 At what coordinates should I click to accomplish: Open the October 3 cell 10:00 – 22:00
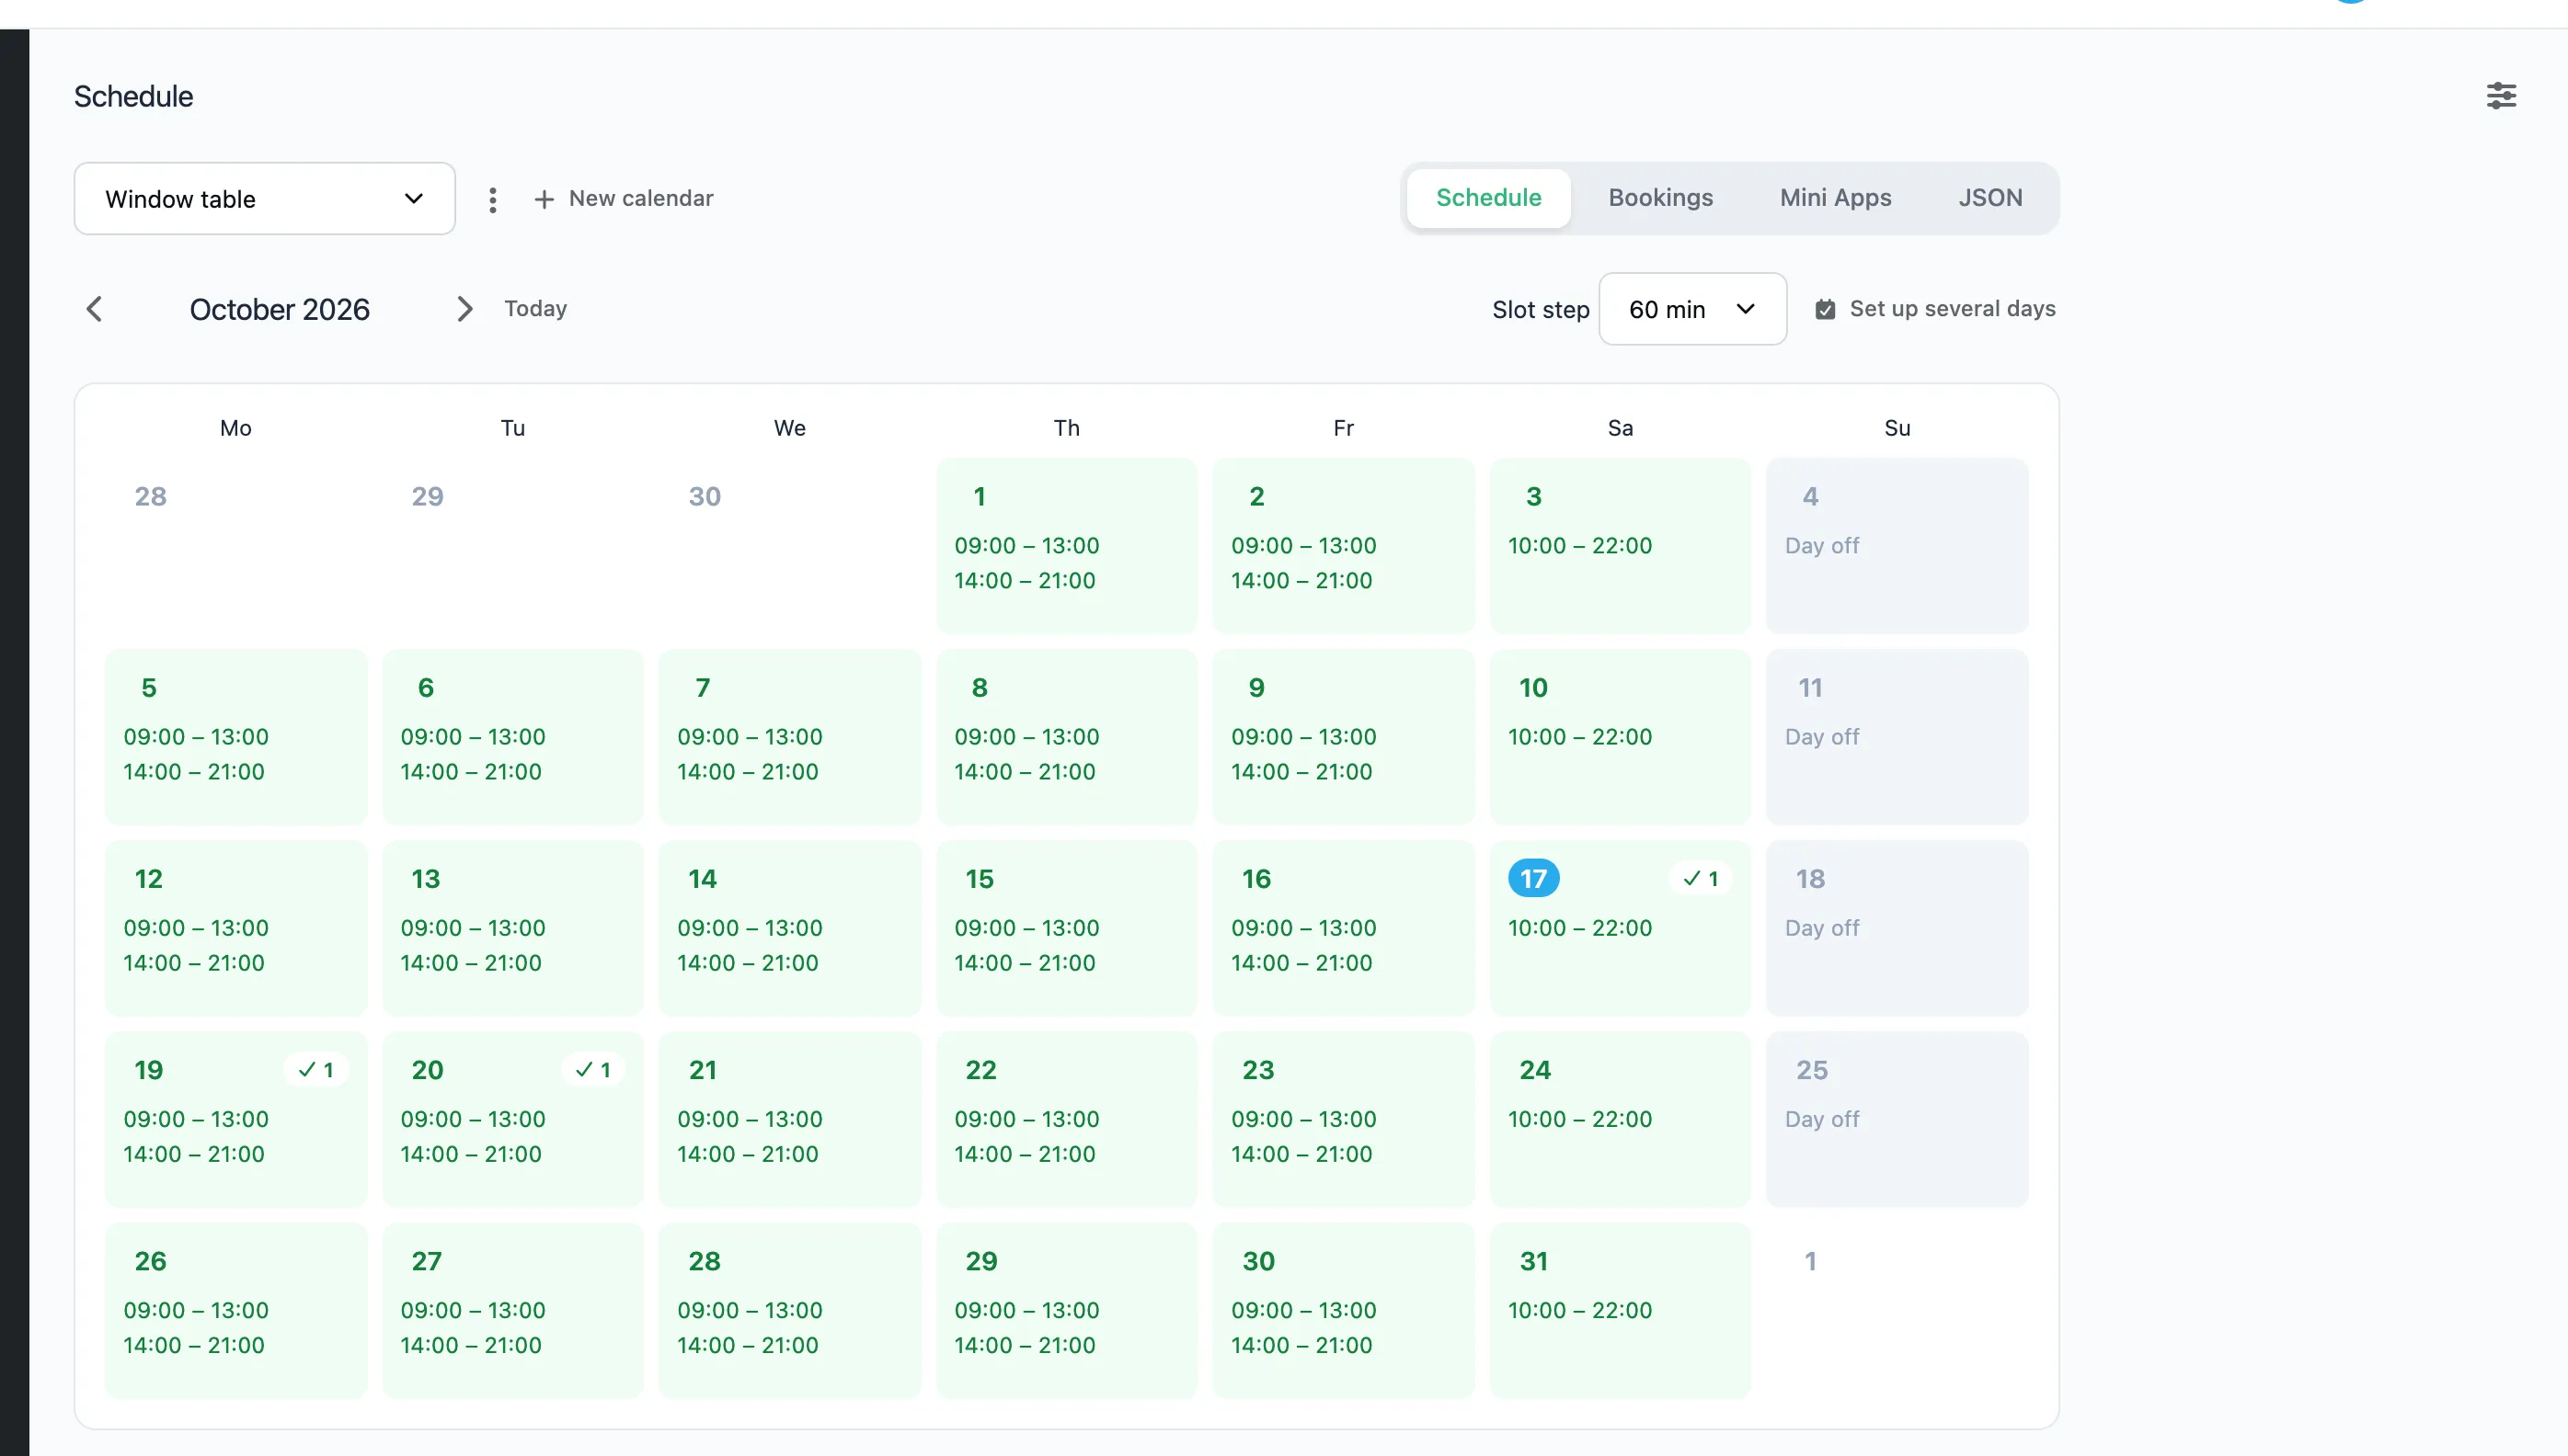pyautogui.click(x=1621, y=546)
